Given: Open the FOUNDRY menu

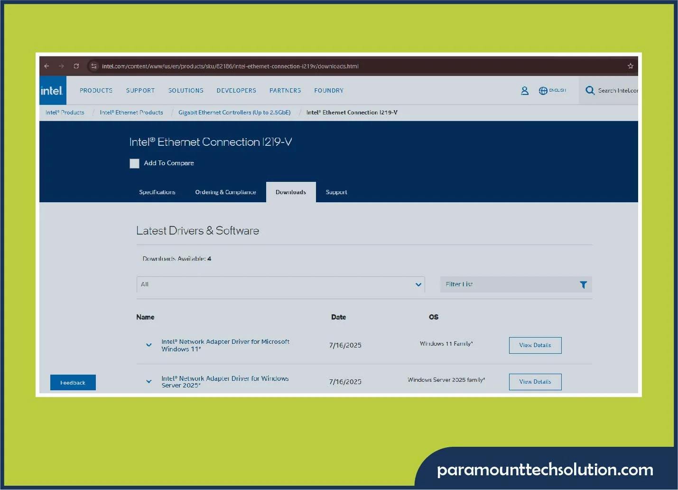Looking at the screenshot, I should point(329,90).
